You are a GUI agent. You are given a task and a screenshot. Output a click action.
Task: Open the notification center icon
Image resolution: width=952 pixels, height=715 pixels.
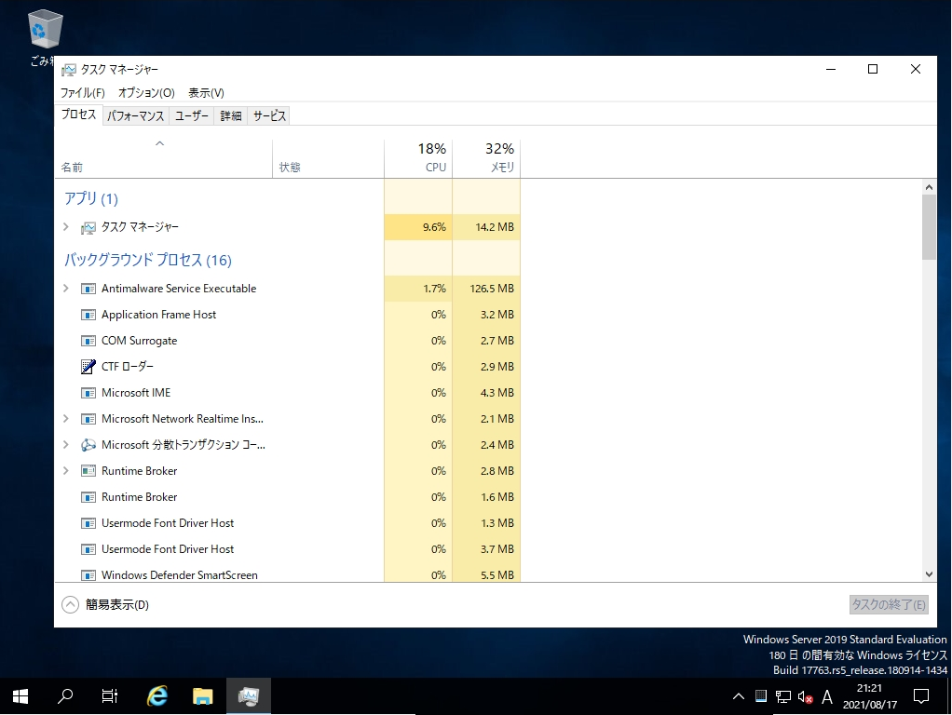(x=921, y=696)
